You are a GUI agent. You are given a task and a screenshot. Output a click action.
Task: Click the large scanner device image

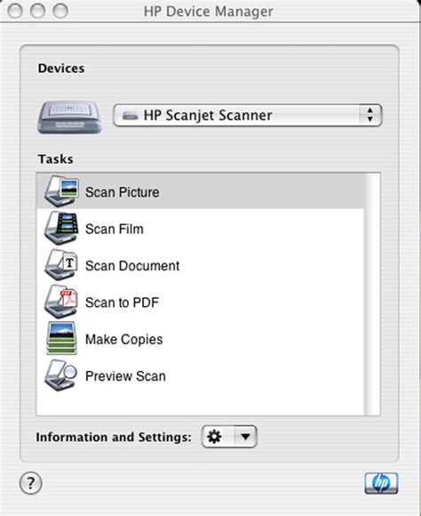coord(69,117)
